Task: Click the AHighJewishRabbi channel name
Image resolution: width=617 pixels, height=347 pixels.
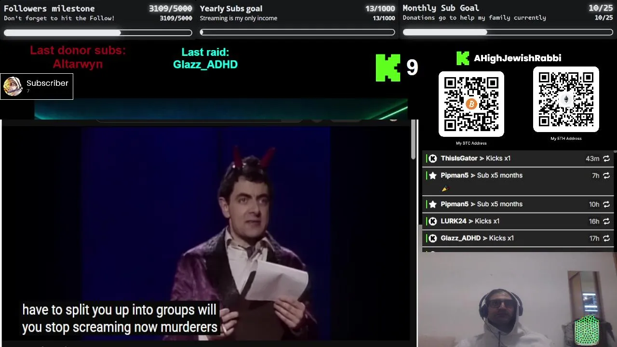Action: pos(517,58)
